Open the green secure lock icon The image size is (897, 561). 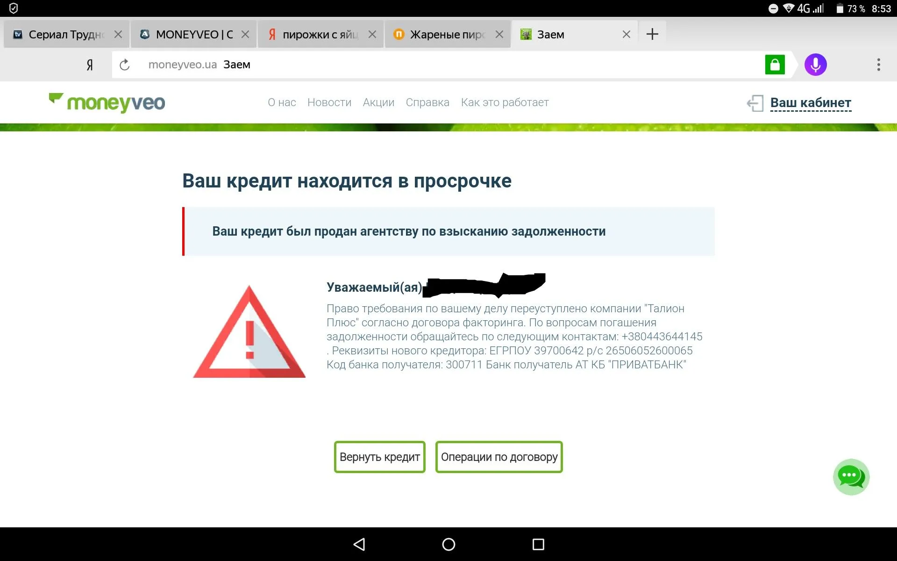775,65
